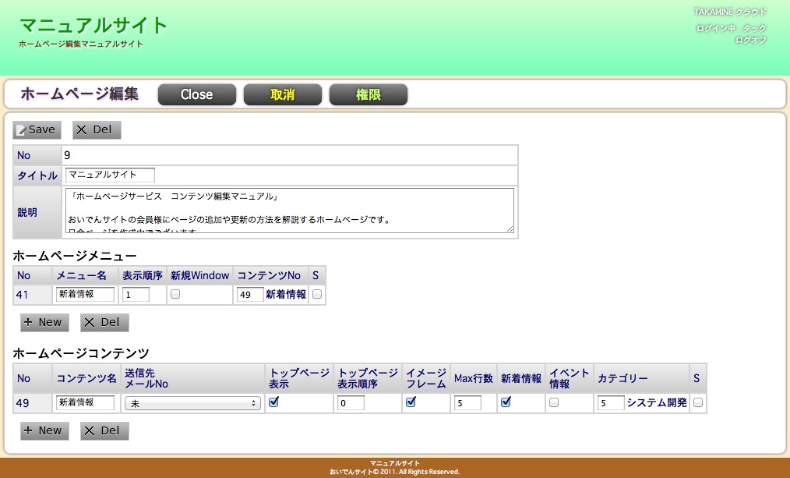Open the 権限 permissions button

tap(369, 95)
